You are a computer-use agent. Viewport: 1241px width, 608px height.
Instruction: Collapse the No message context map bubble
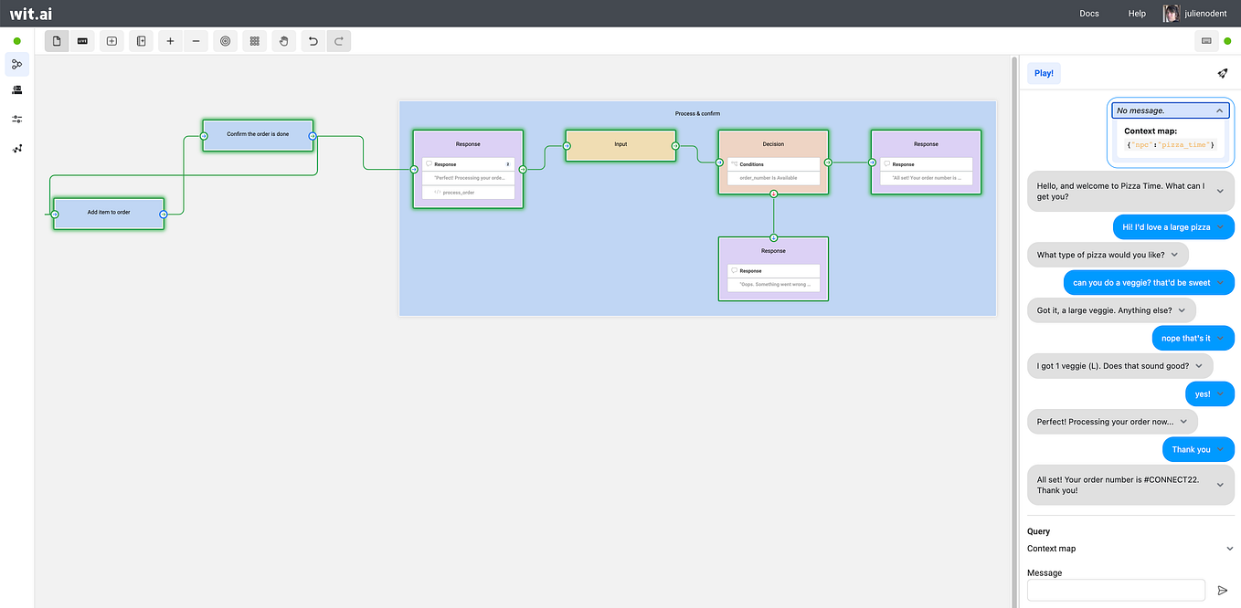pos(1219,109)
